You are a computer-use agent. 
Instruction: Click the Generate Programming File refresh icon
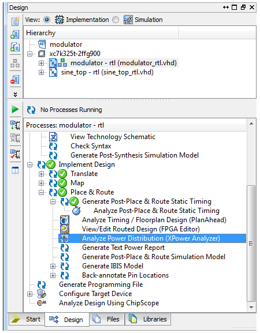42,285
